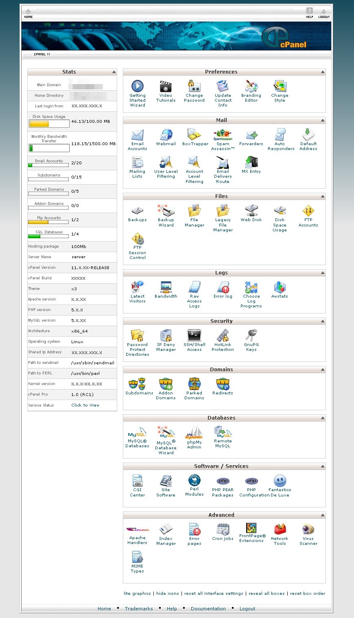Open the Change Password icon
354x618 pixels.
point(194,87)
